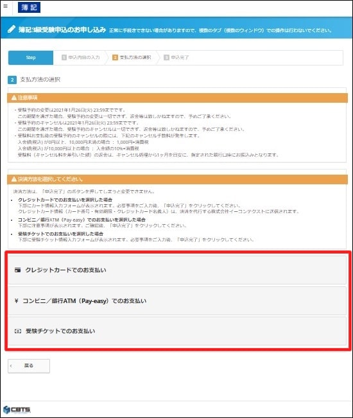The image size is (353, 418).
Task: Click the back arrow chevron on 戻る
Action: tap(11, 366)
